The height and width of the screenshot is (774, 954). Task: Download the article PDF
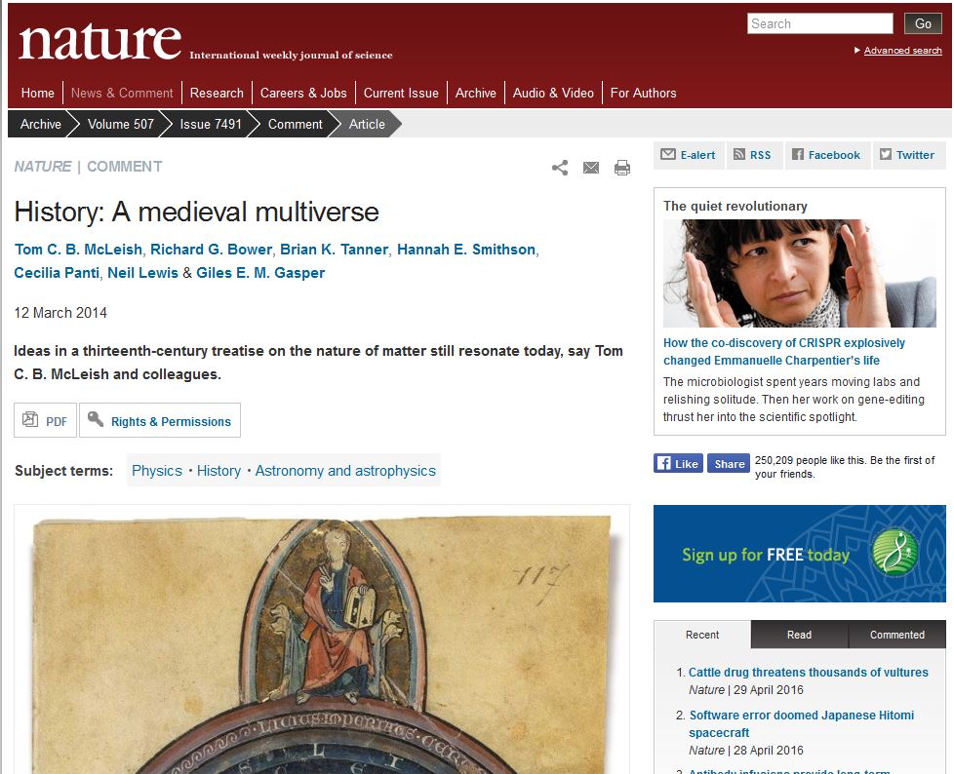click(46, 421)
